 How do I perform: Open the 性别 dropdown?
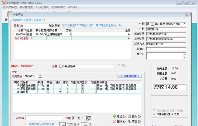coord(152,24)
